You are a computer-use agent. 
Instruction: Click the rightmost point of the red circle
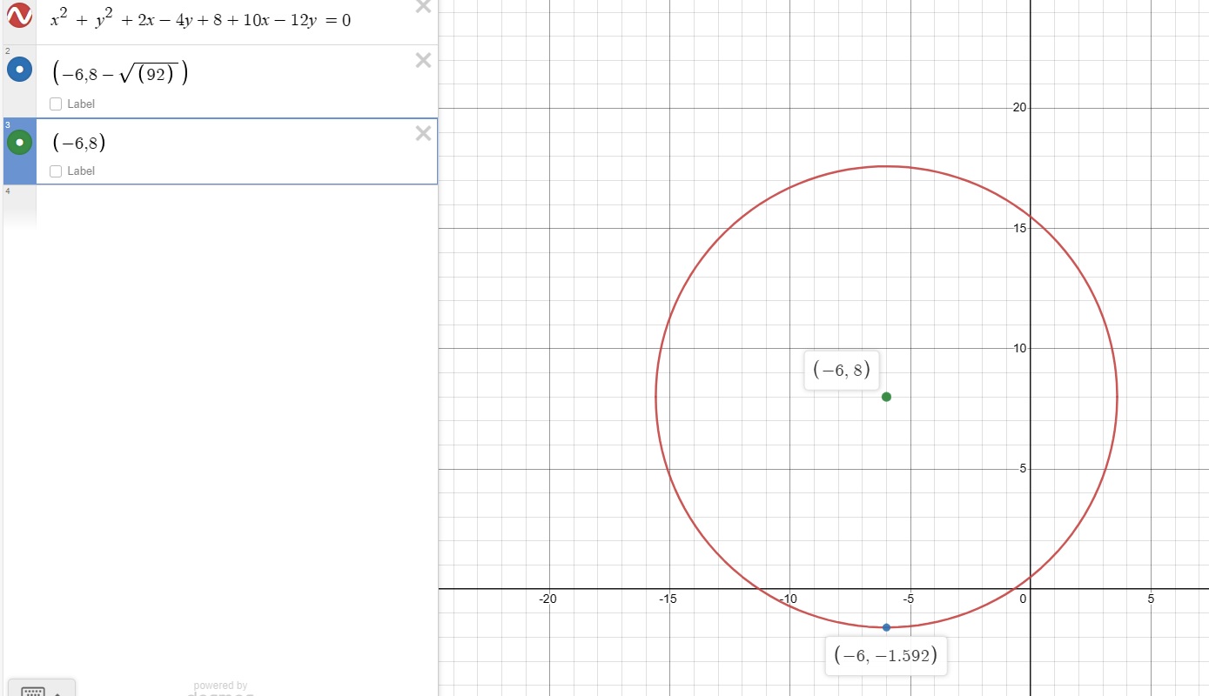tap(1117, 397)
